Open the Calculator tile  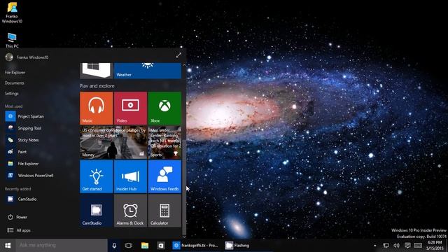click(164, 211)
